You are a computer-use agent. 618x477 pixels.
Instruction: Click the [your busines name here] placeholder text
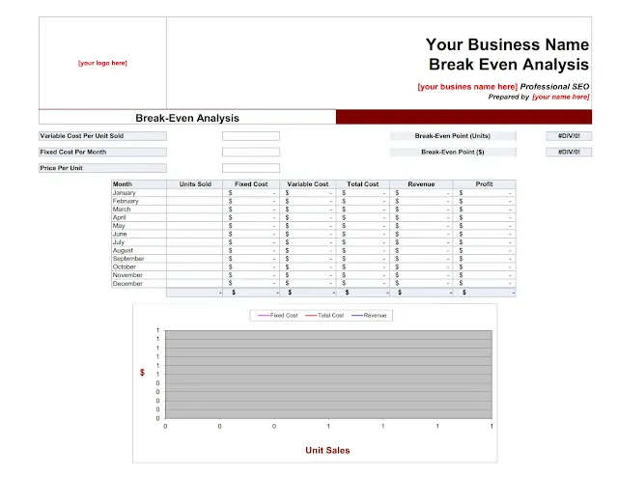467,87
